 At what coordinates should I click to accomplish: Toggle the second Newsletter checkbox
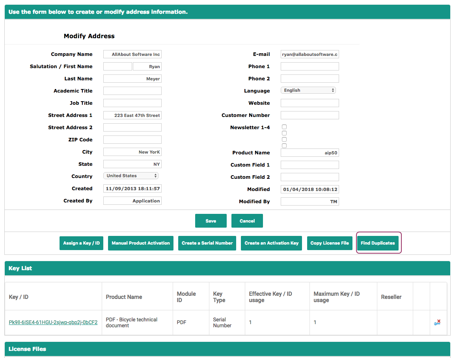tap(284, 133)
